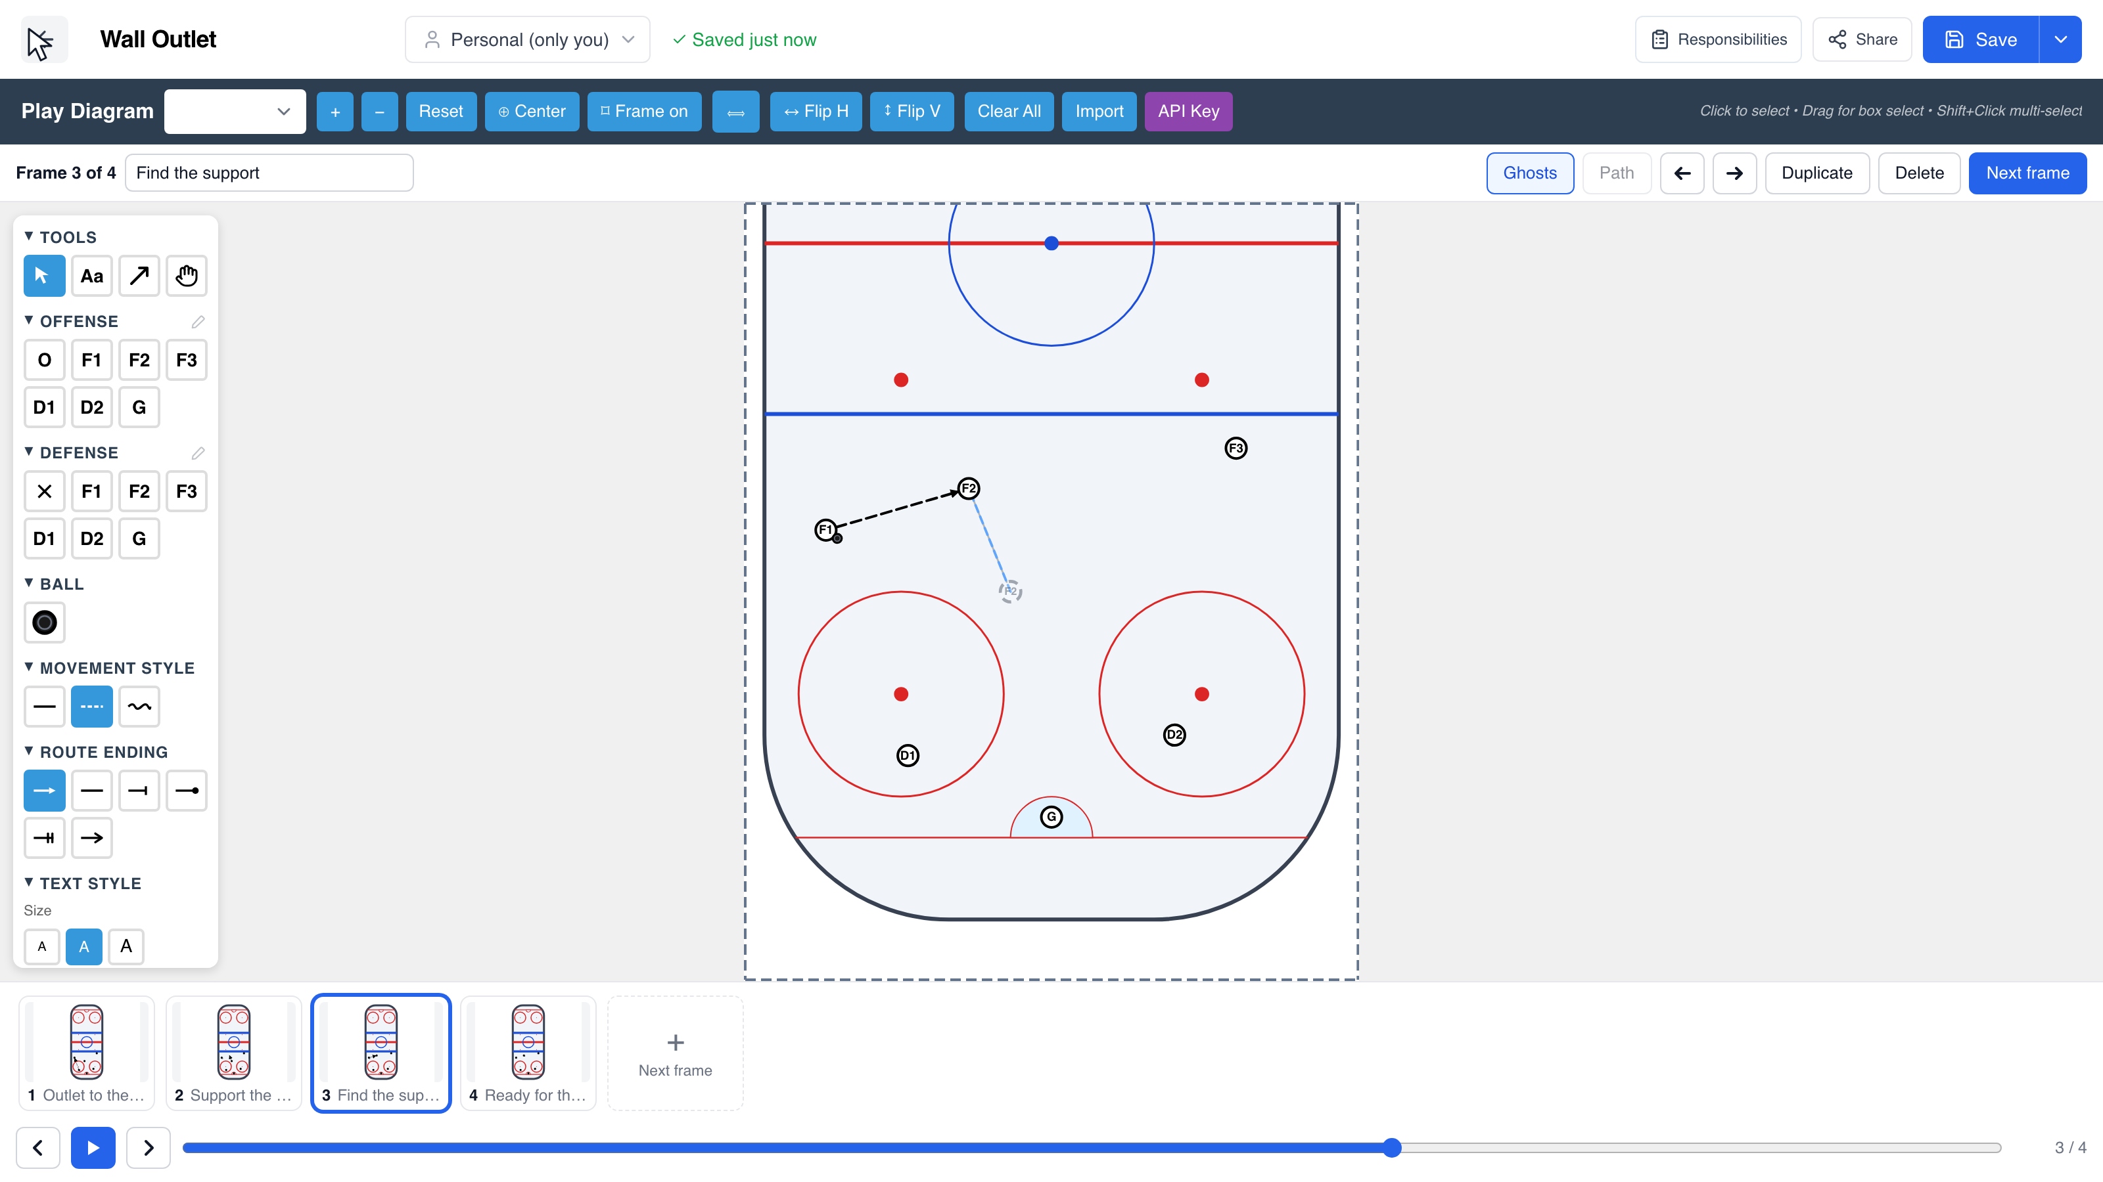
Task: Add a frame via plus Next frame card
Action: click(x=675, y=1052)
